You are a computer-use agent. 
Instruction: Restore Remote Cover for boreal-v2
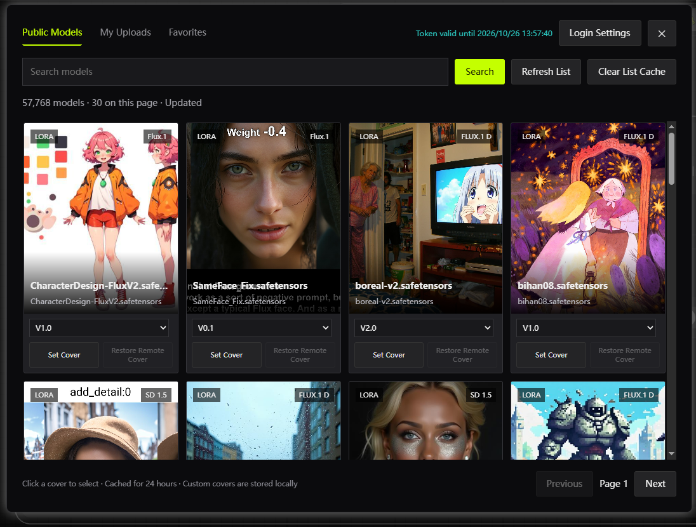462,355
